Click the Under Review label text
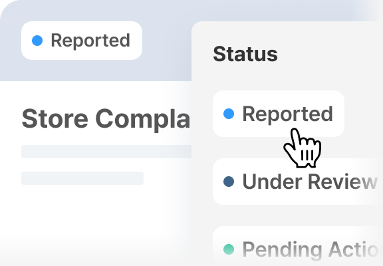Screen dimensions: 383x266 pos(310,182)
